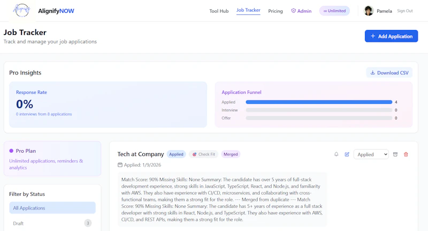Click the 0% Response Rate value

[25, 104]
